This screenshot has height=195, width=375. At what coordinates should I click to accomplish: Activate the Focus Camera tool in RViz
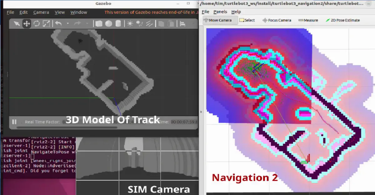277,20
